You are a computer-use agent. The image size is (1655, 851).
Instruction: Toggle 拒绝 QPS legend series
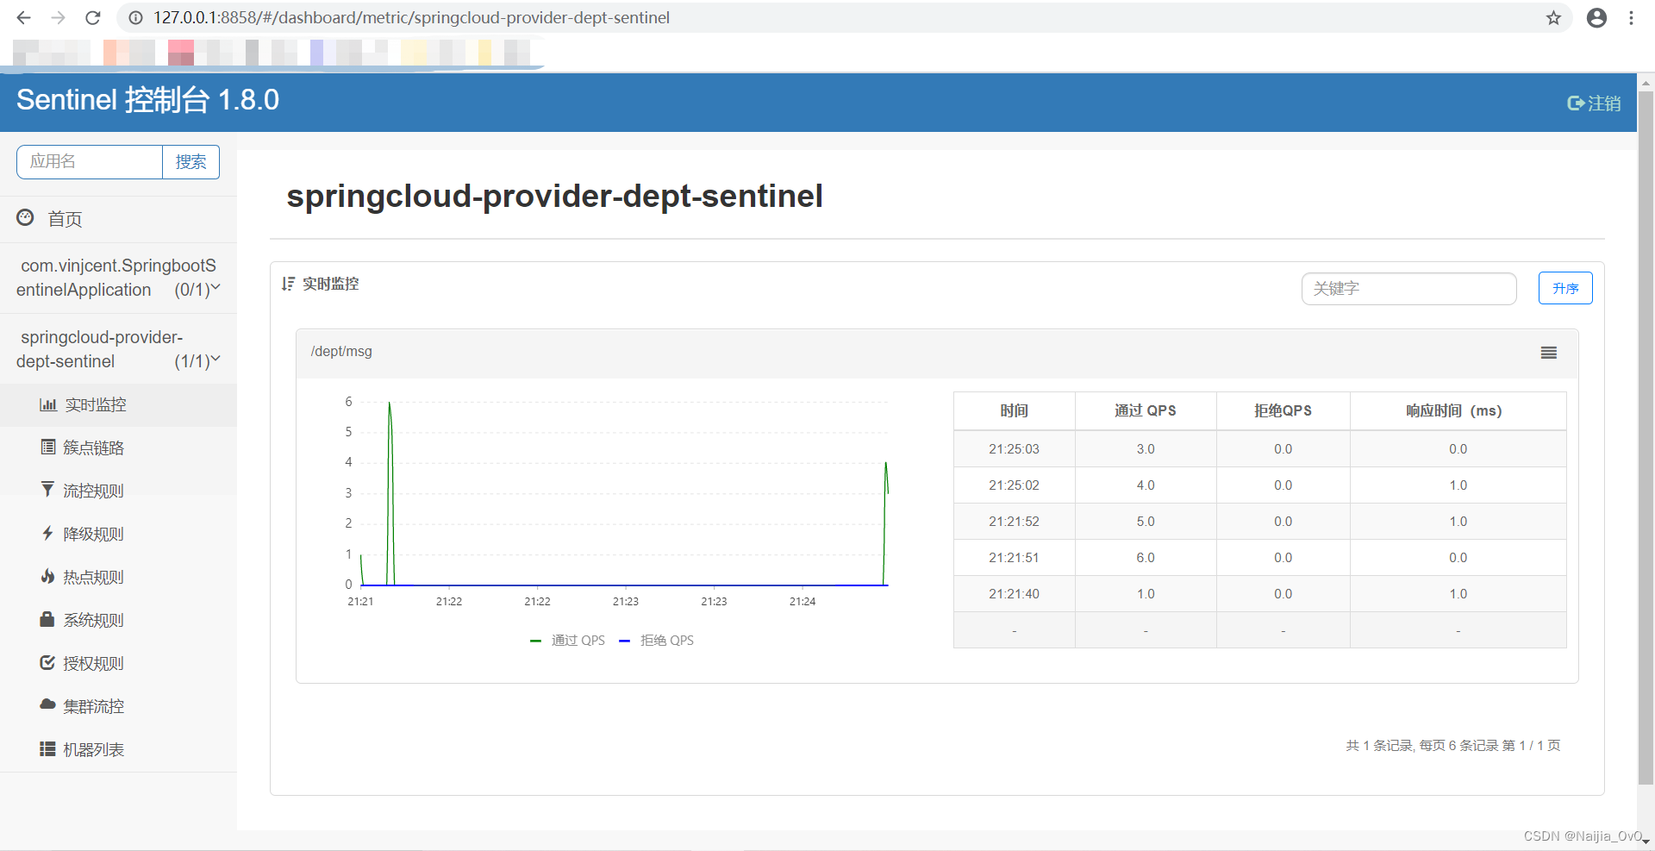[657, 641]
